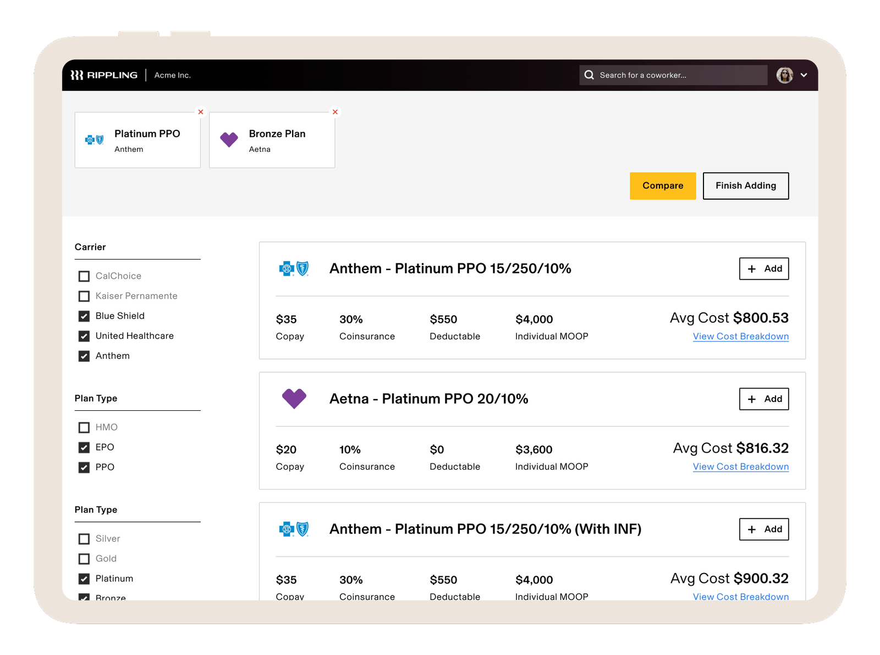Click the Anthem Platinum PPO plan title
The height and width of the screenshot is (655, 880).
(x=450, y=269)
